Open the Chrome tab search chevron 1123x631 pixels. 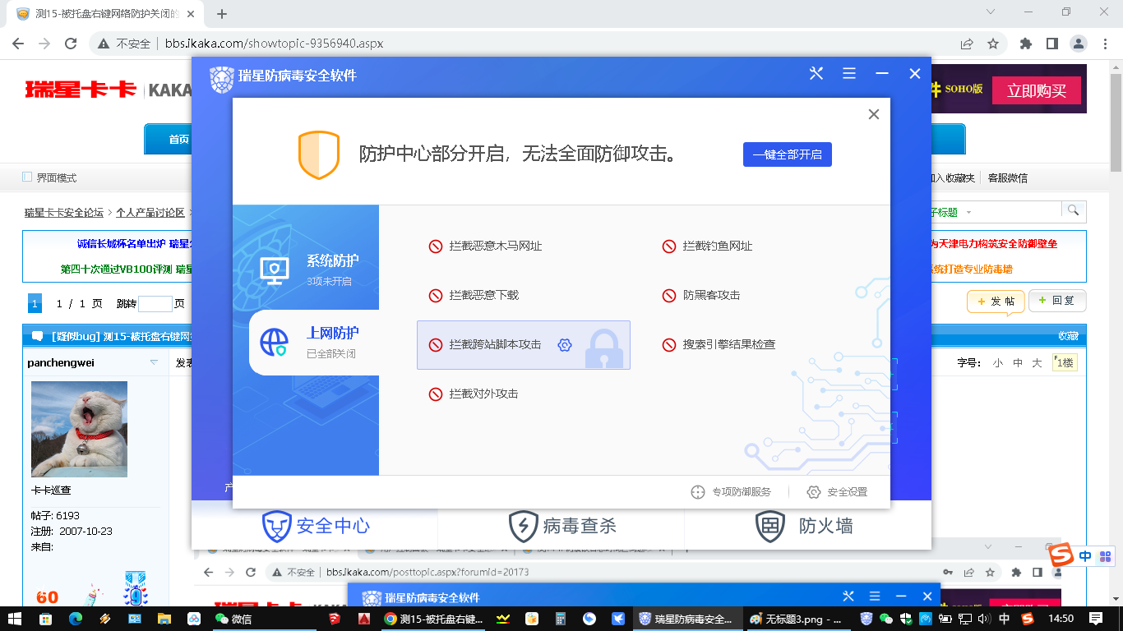tap(990, 12)
